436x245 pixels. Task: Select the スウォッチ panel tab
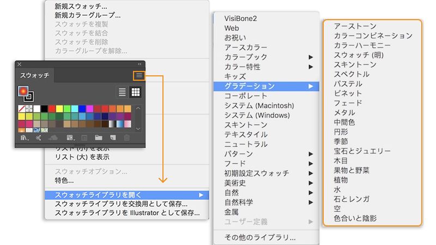[34, 75]
